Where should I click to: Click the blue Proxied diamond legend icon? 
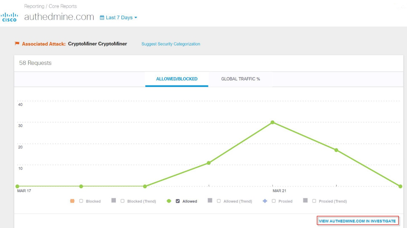pos(265,201)
